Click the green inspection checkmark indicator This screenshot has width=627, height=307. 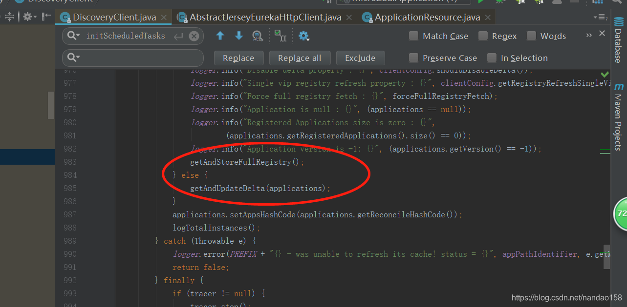pos(605,75)
